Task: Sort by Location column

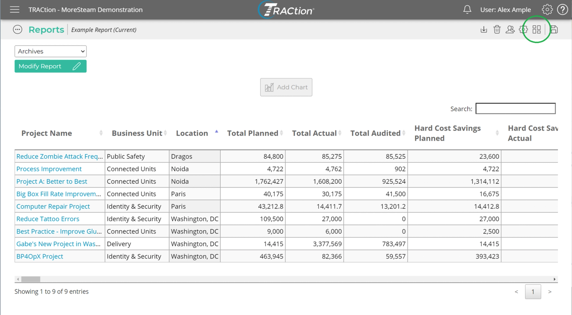Action: pyautogui.click(x=195, y=133)
